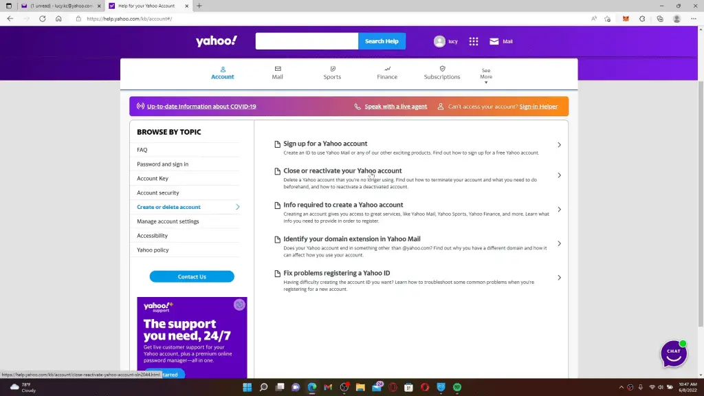
Task: Open the floating CHAT bubble
Action: [x=674, y=353]
